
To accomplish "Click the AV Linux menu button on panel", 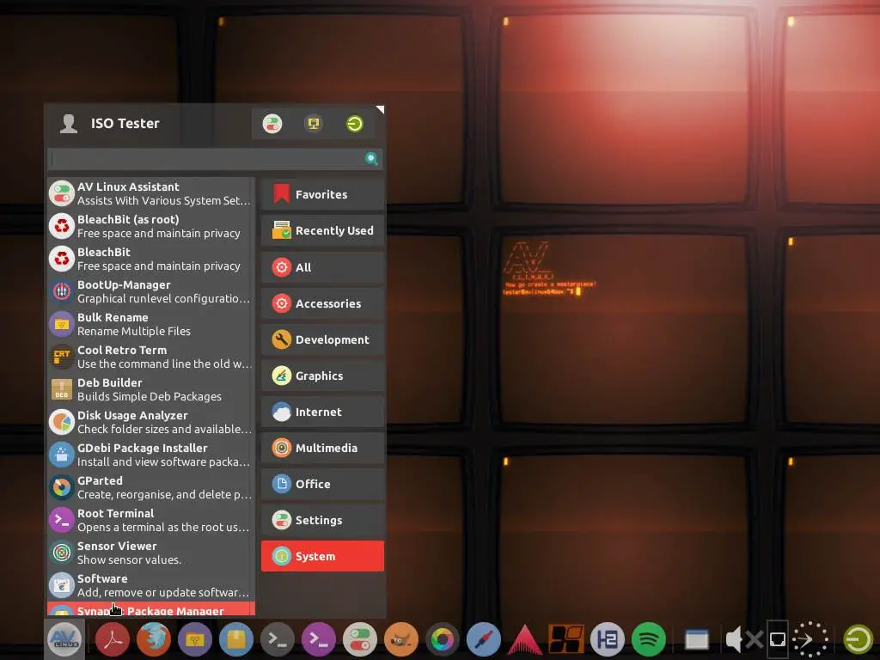I will click(64, 639).
